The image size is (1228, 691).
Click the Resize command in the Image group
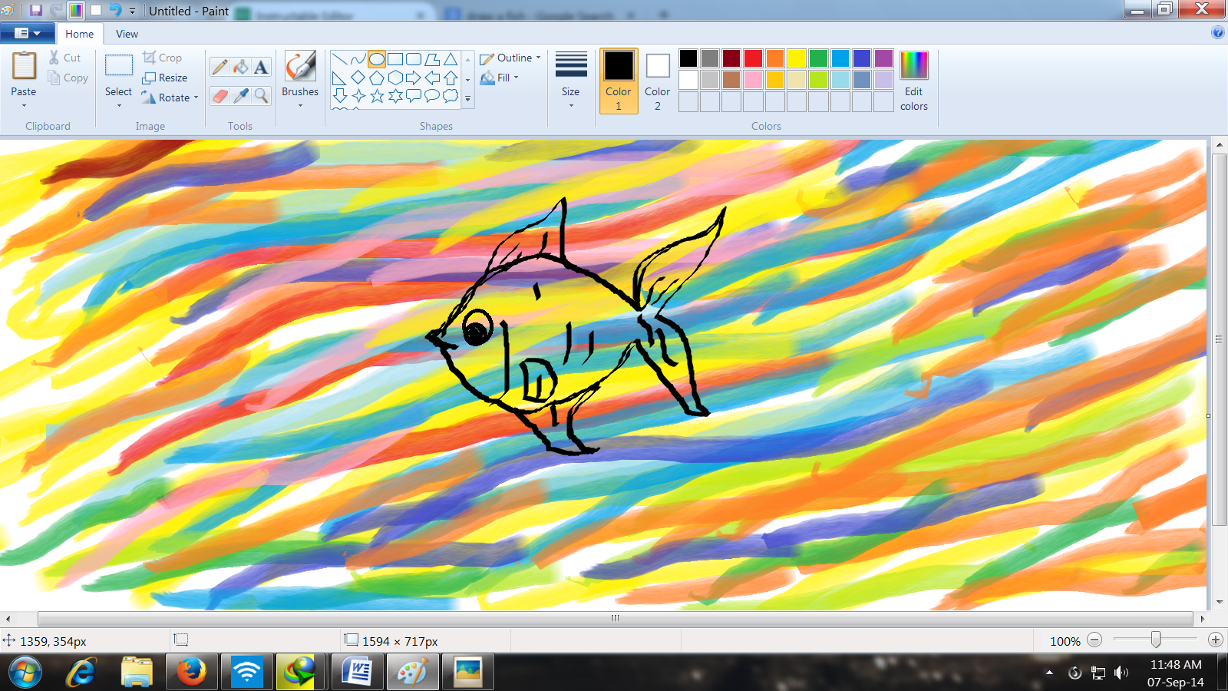(165, 78)
